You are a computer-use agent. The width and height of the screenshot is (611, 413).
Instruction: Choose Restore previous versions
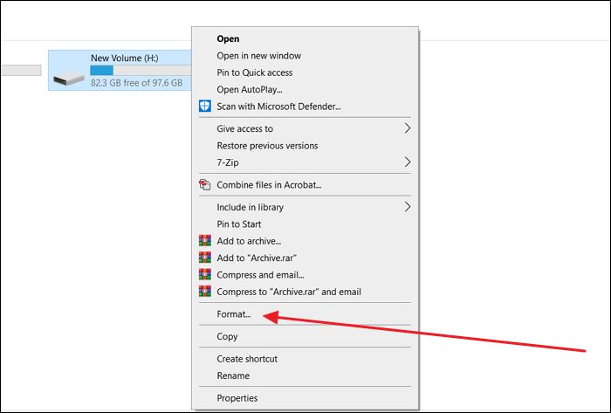(x=267, y=146)
